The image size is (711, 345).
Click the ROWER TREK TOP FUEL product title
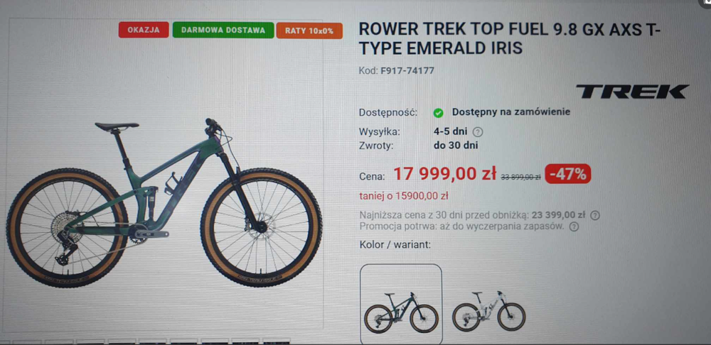pos(509,39)
